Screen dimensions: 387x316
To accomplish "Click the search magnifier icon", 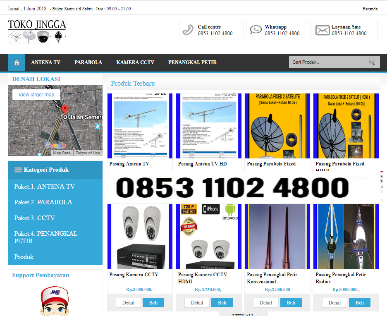I will click(x=372, y=62).
